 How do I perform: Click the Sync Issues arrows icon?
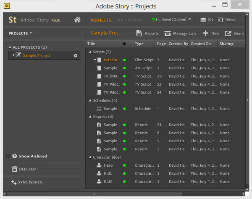tap(14, 182)
